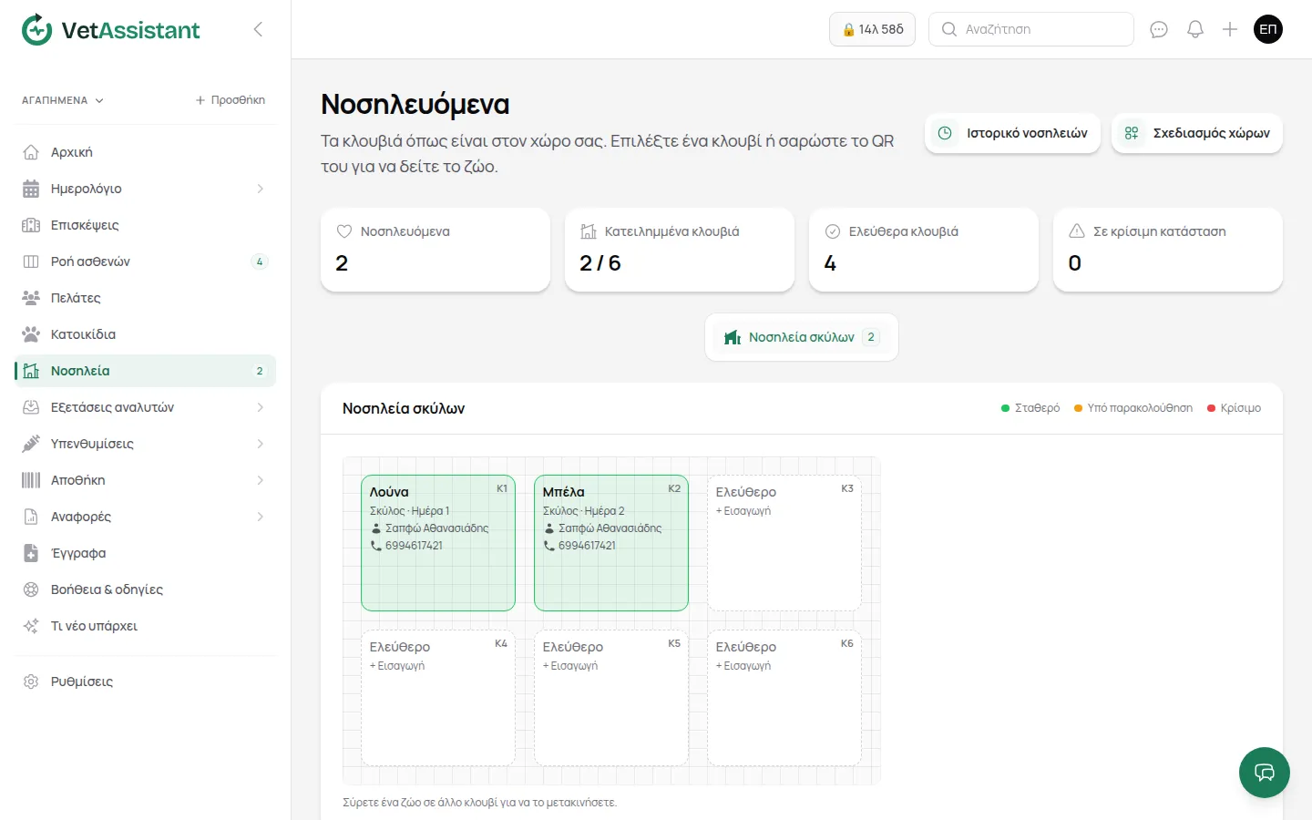This screenshot has width=1312, height=820.
Task: Click the Ρυθμίσεις gear icon
Action: coord(31,682)
